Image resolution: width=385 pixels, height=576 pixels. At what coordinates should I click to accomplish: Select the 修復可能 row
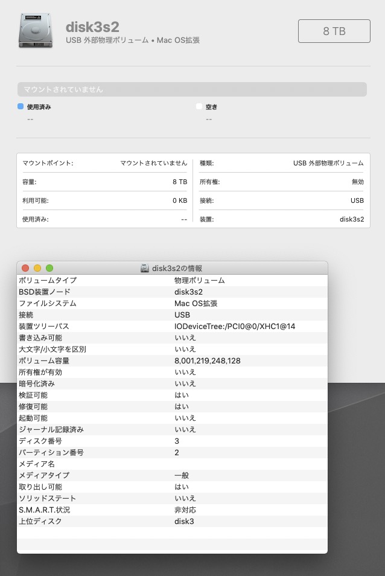point(172,407)
